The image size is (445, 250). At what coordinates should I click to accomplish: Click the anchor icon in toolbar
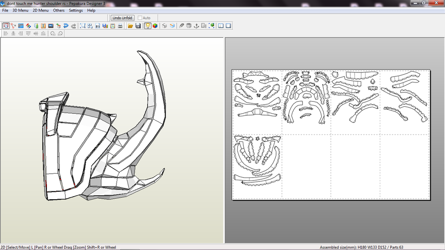click(x=196, y=26)
